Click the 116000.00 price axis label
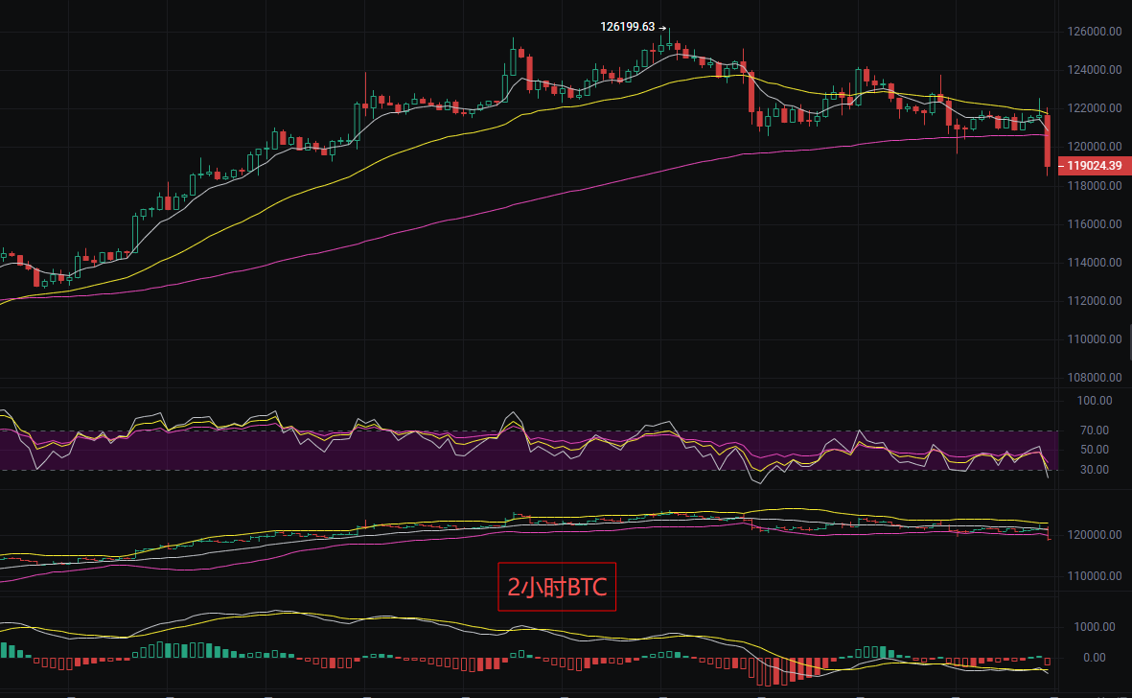The image size is (1132, 698). [1095, 224]
